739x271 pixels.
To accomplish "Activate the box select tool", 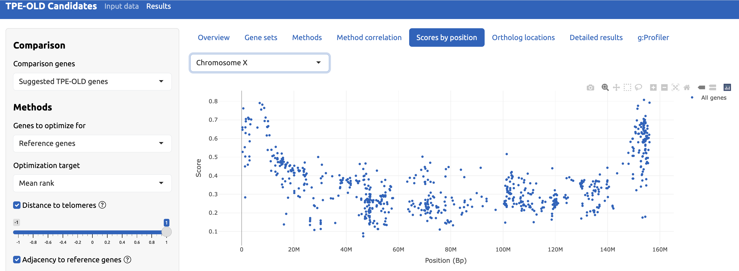I will click(627, 88).
